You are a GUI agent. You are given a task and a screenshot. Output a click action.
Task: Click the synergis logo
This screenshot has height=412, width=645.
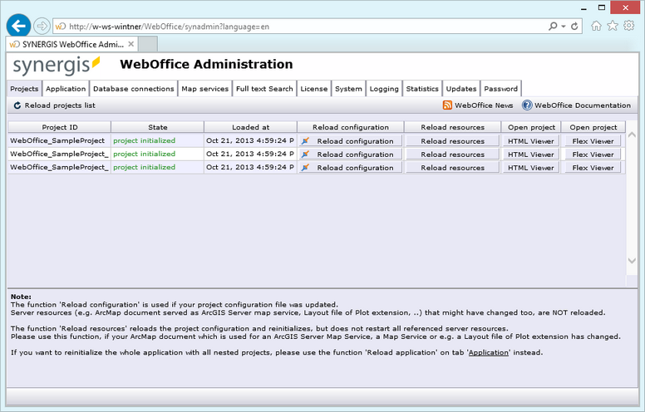[x=57, y=66]
